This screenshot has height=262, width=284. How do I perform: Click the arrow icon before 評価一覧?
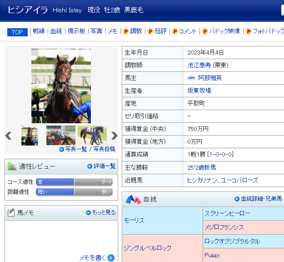(x=90, y=166)
